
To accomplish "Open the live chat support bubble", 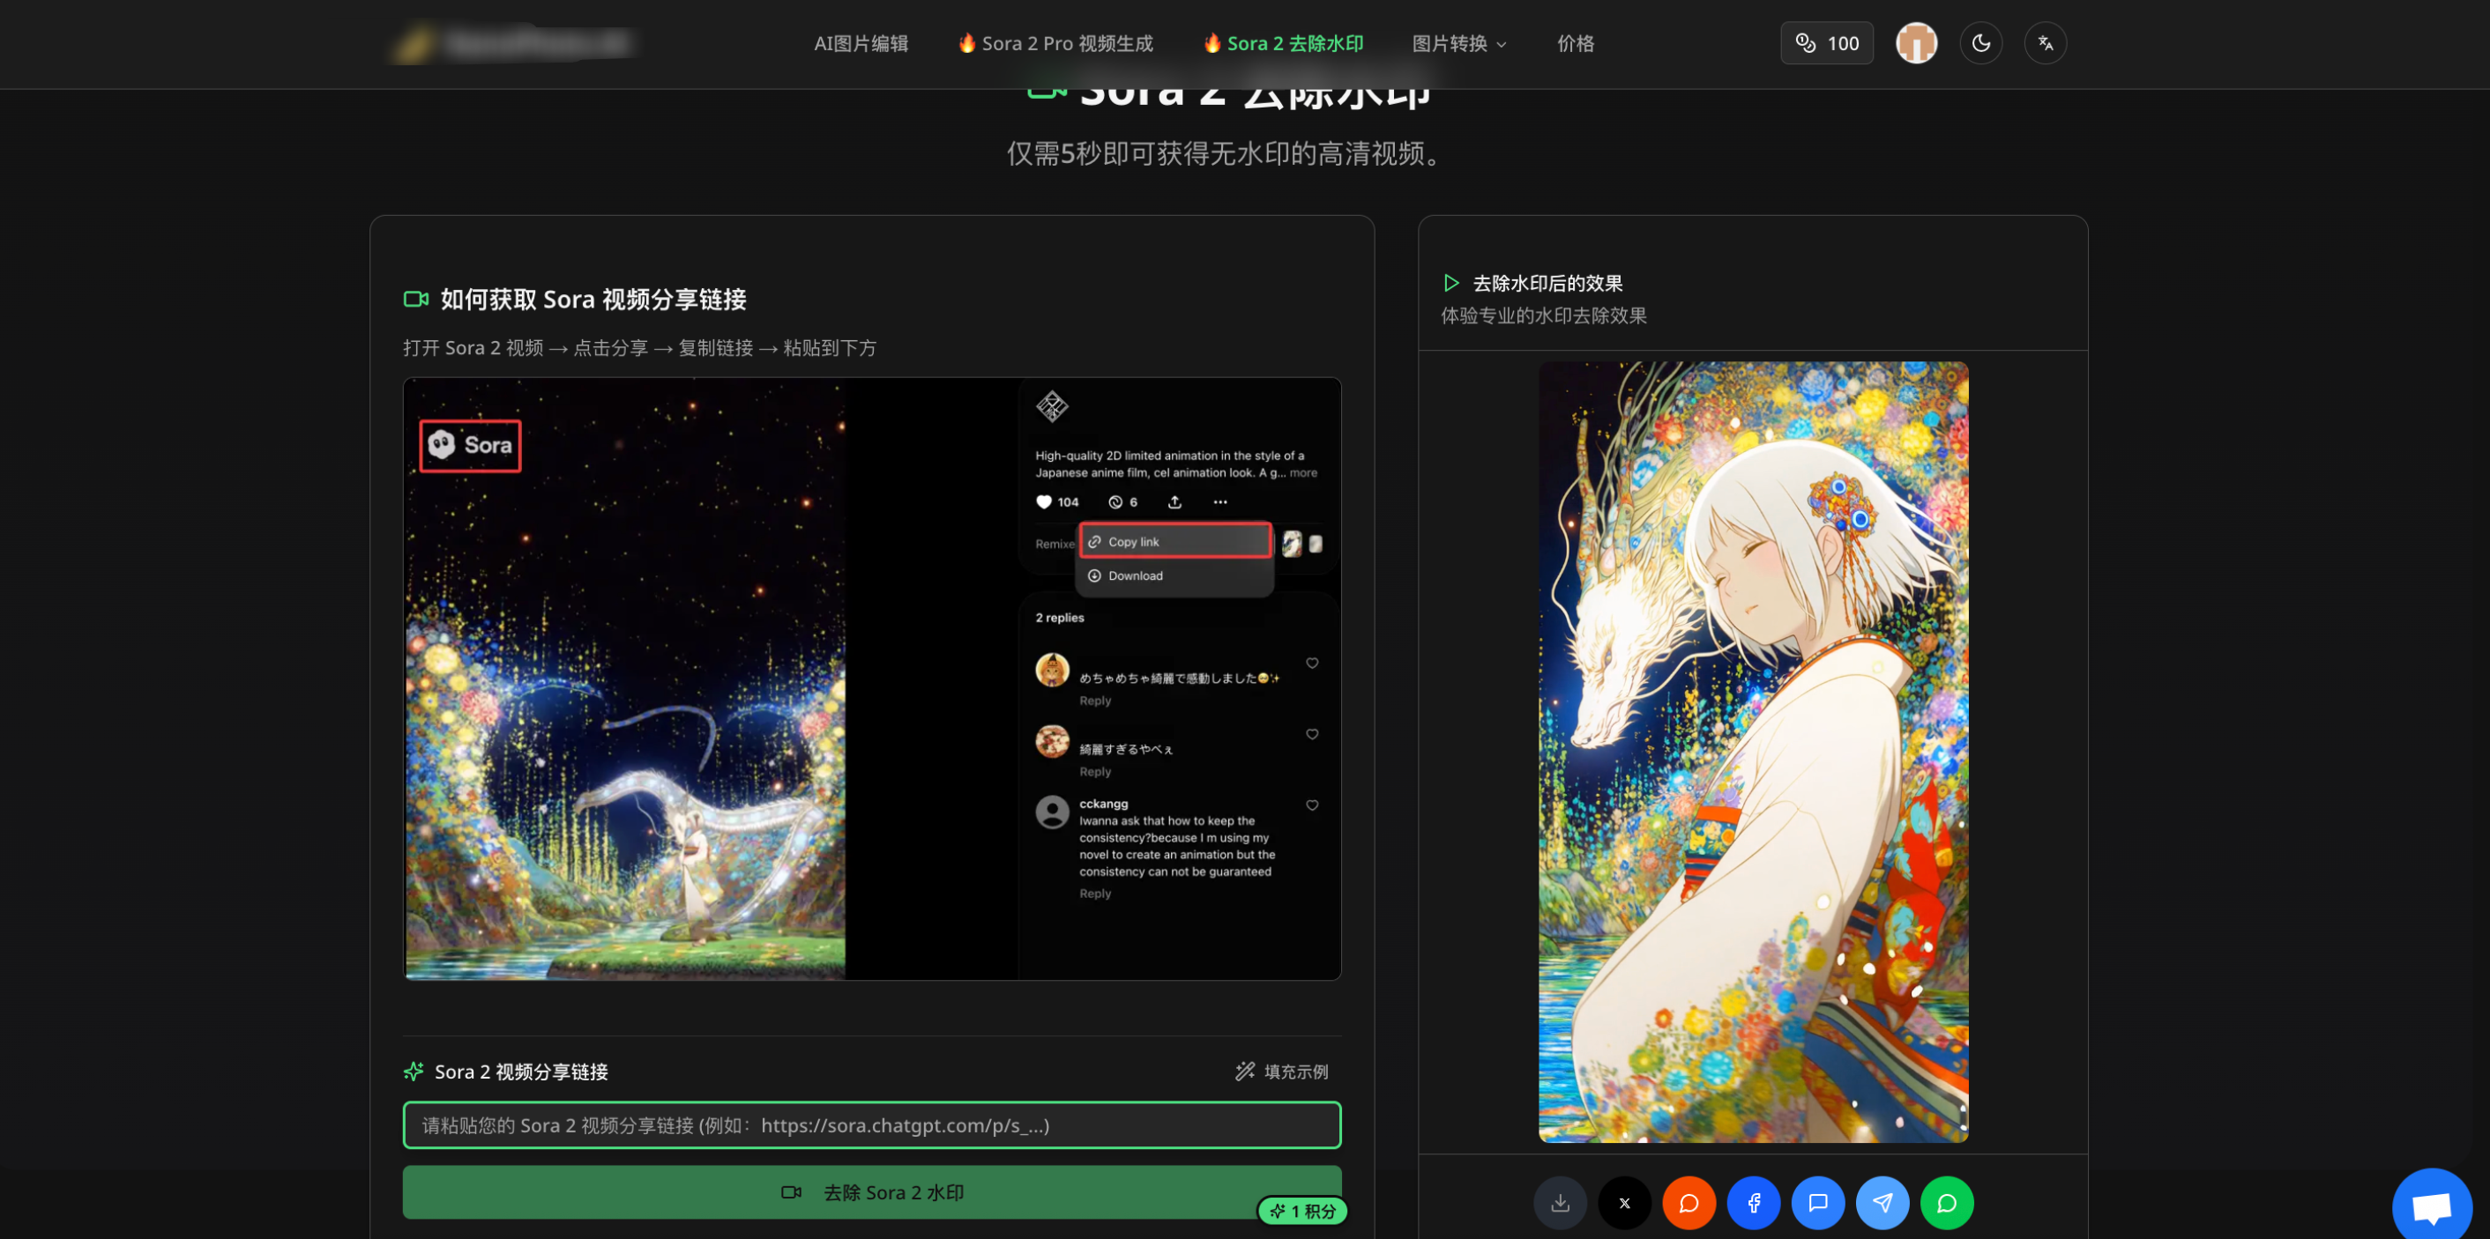I will (x=2431, y=1206).
